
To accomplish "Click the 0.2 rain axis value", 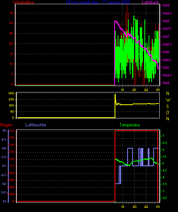I will (x=12, y=131).
